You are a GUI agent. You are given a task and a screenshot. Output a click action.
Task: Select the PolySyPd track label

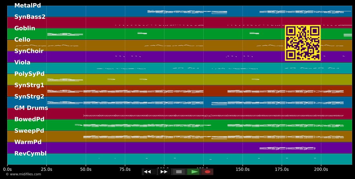[x=29, y=74]
